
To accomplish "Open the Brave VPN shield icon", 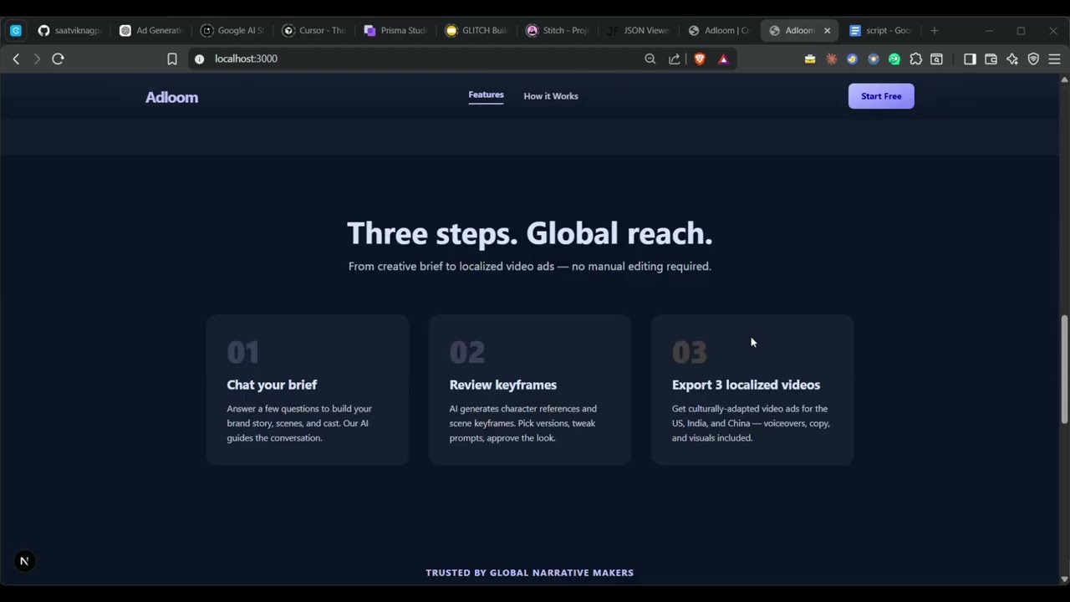I will coord(1033,59).
